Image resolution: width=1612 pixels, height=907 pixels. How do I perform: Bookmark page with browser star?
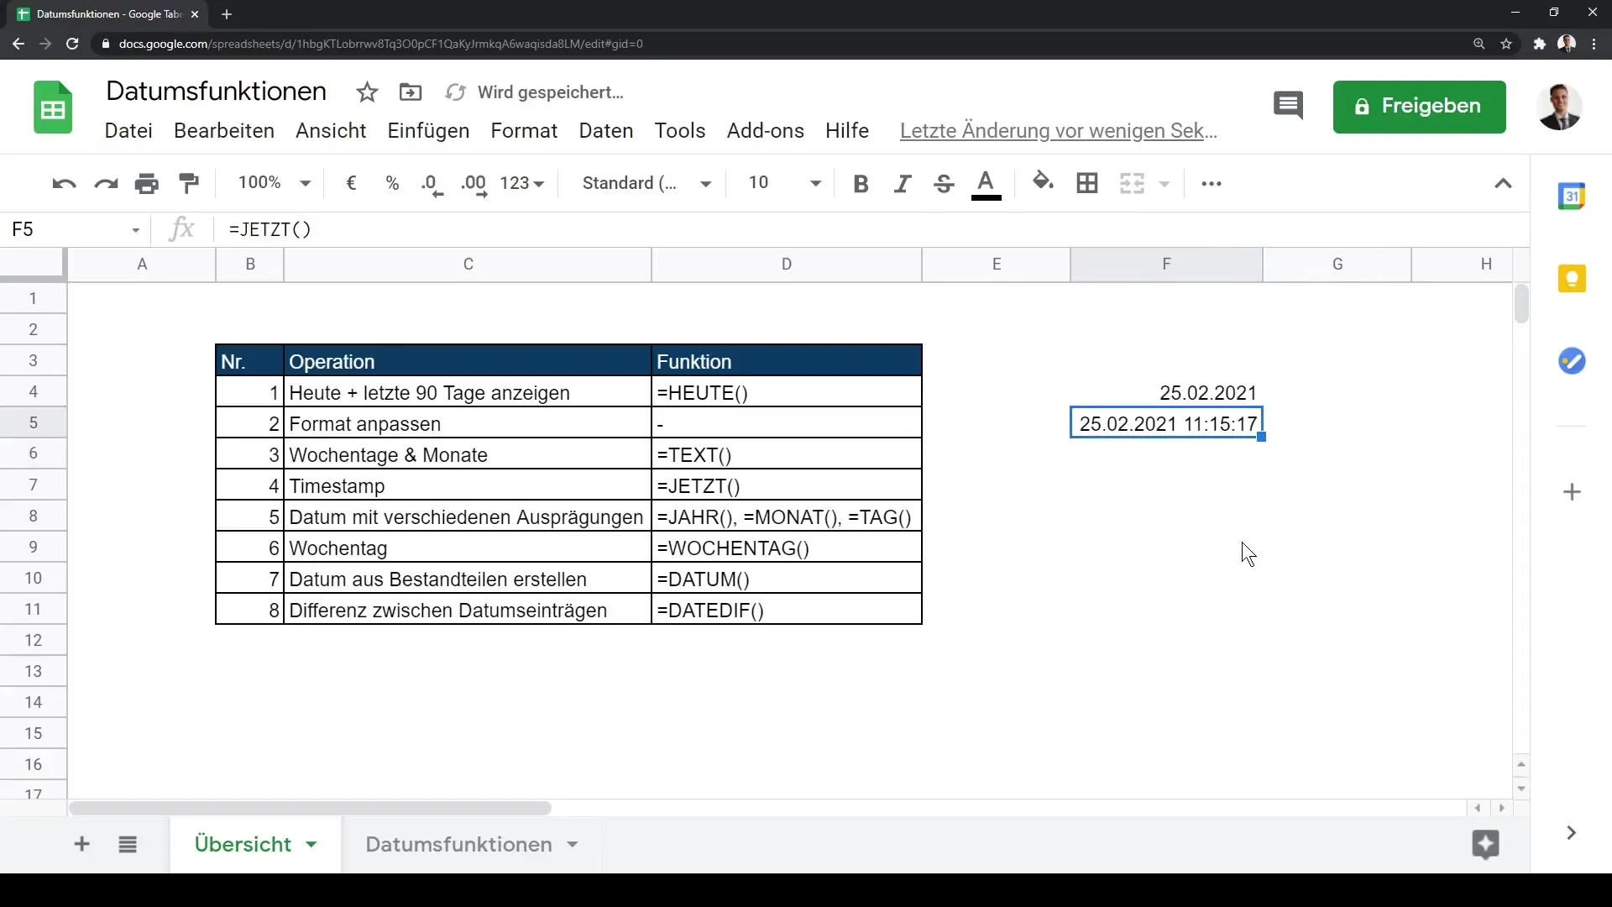point(1507,44)
